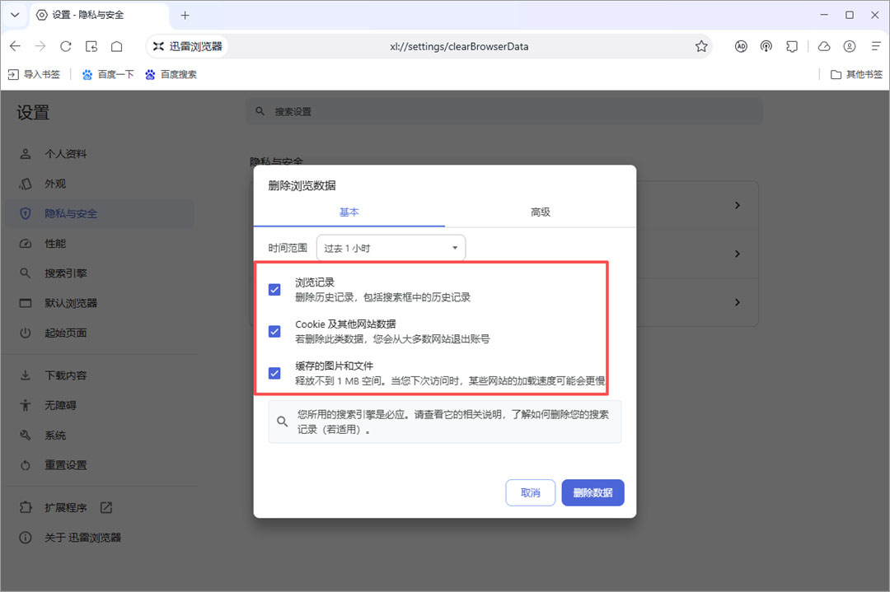Click the 取消 button
This screenshot has height=592, width=890.
(x=530, y=492)
